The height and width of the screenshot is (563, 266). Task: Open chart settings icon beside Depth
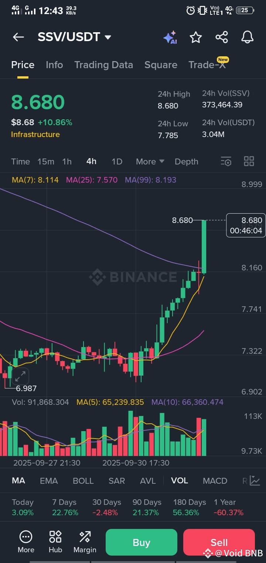[x=226, y=161]
